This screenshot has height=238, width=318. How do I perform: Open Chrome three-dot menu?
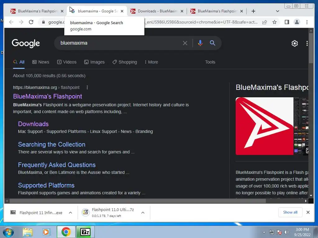tap(307, 22)
